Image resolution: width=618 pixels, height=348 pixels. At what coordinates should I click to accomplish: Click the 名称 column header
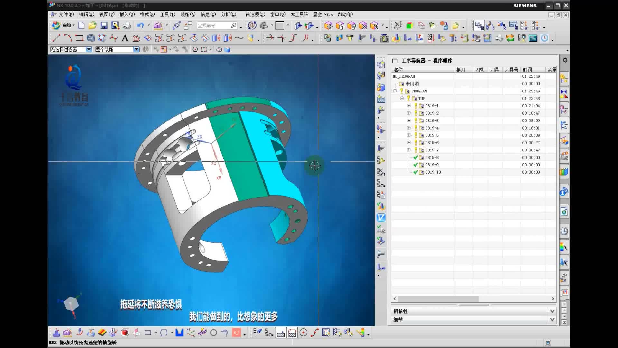pyautogui.click(x=423, y=70)
